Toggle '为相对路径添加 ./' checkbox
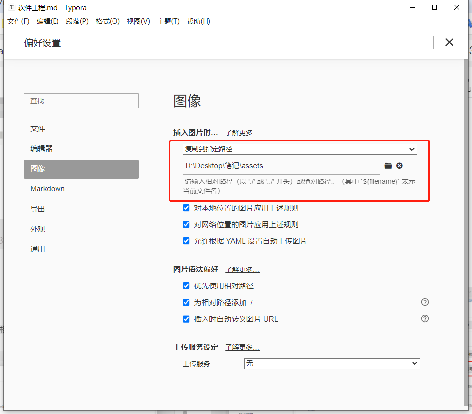 [186, 302]
